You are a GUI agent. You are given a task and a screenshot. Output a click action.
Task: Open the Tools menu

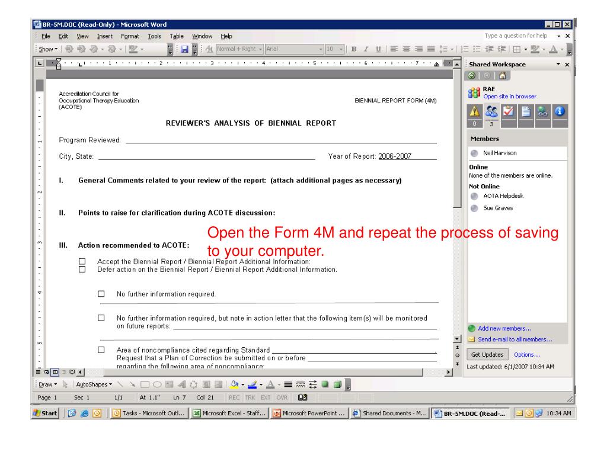click(x=155, y=36)
